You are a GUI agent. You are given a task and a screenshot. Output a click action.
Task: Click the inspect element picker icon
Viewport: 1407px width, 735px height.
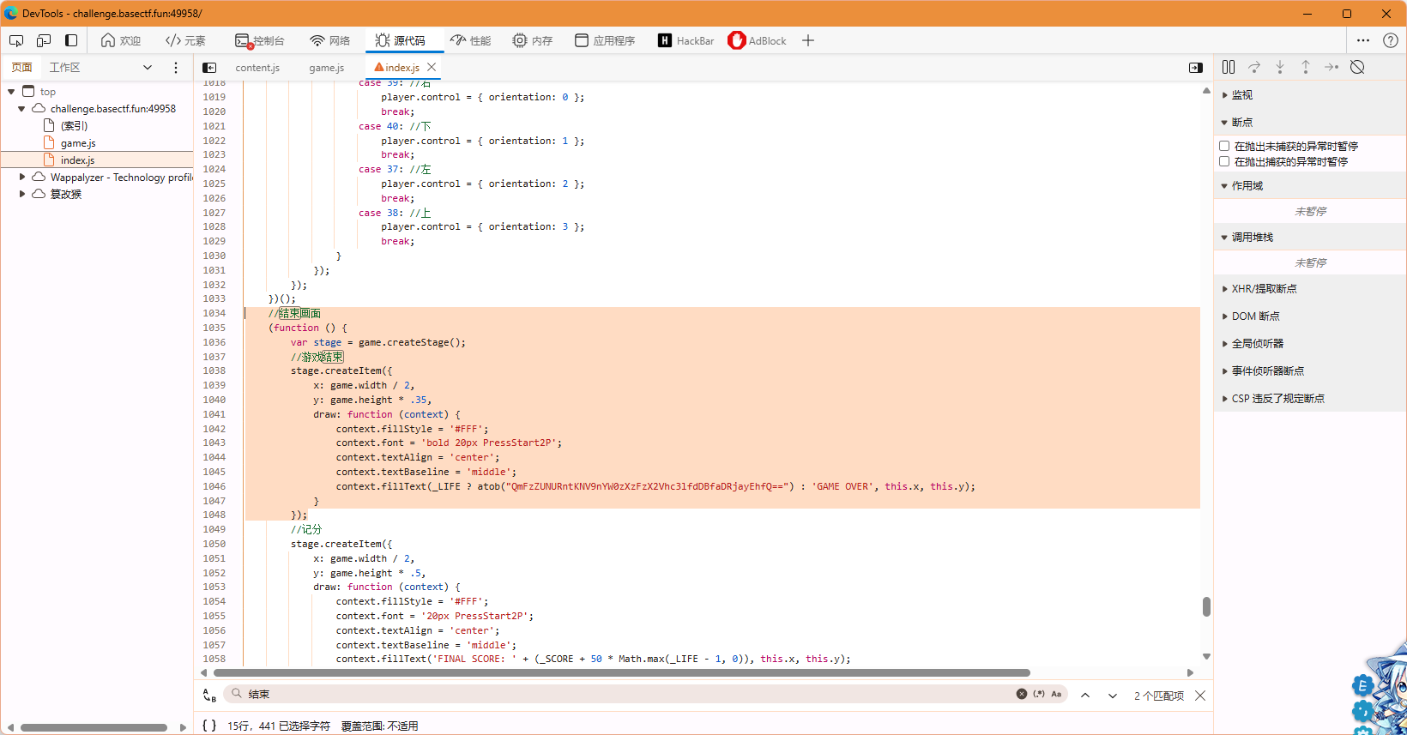click(16, 40)
